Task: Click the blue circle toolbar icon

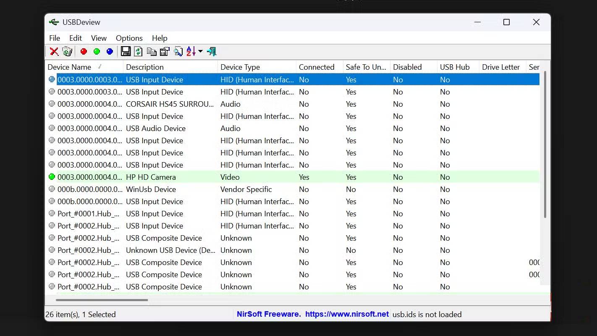Action: (x=110, y=52)
